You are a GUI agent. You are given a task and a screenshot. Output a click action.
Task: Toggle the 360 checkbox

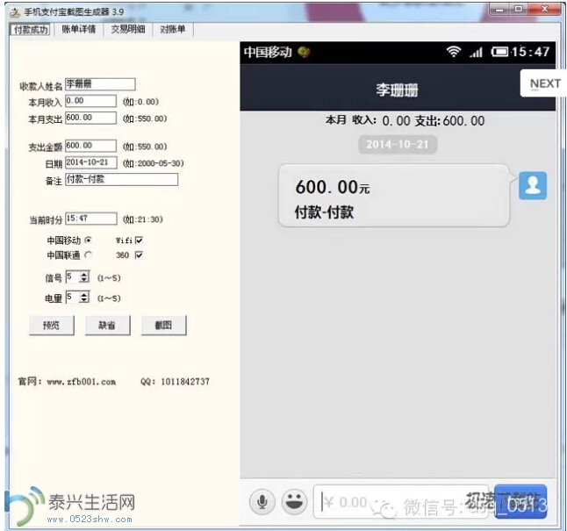[139, 255]
